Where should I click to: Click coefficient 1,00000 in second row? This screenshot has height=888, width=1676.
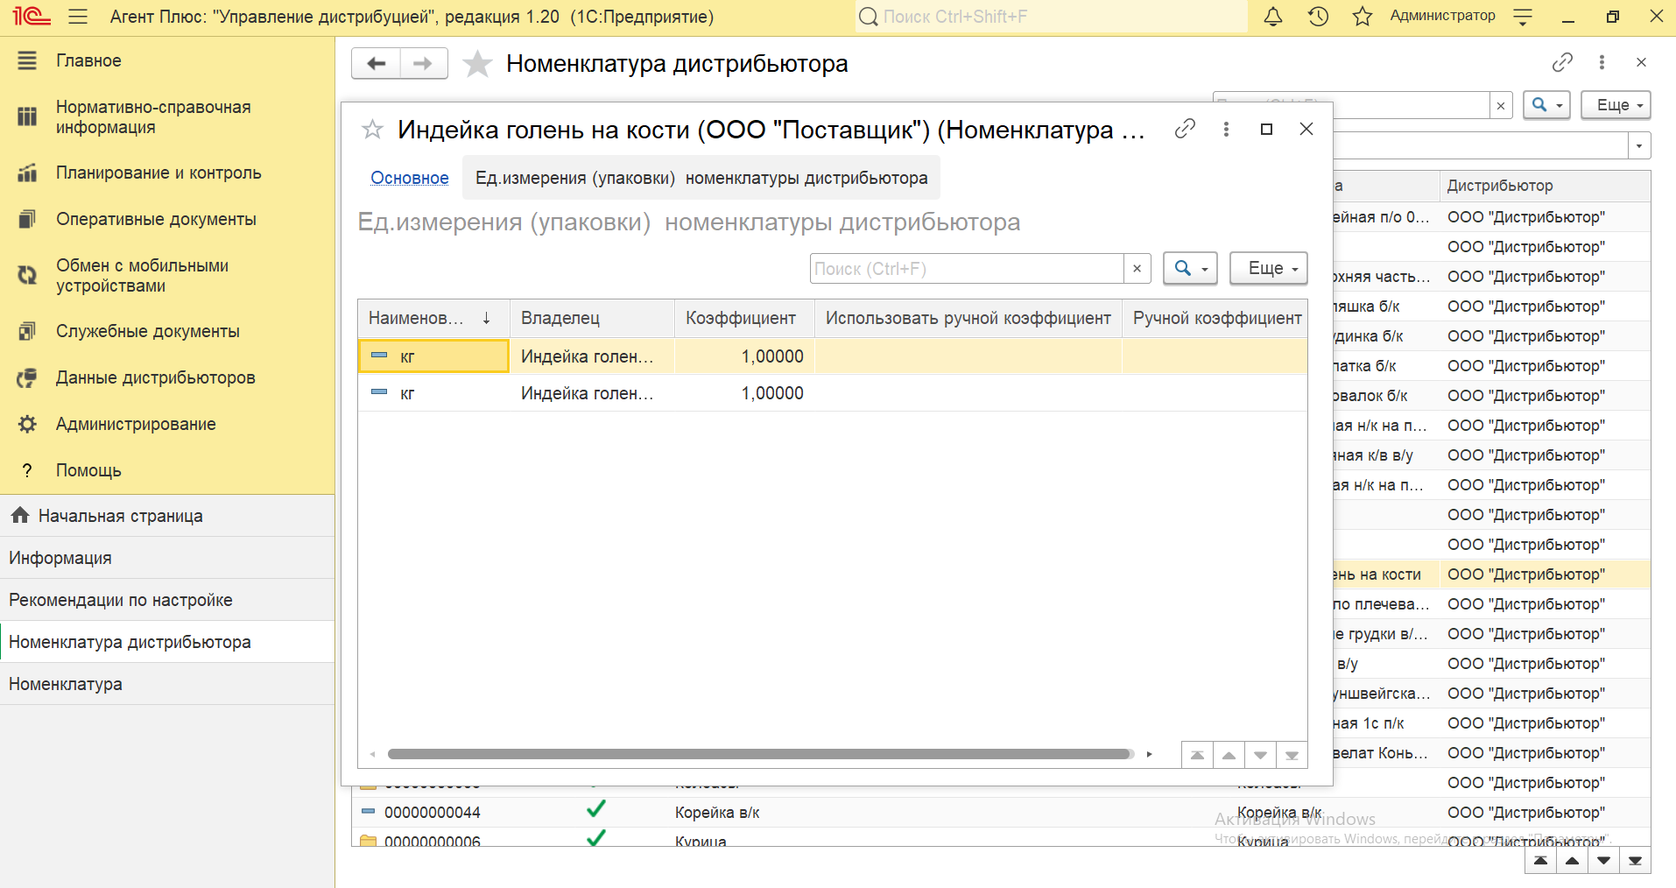click(x=771, y=393)
